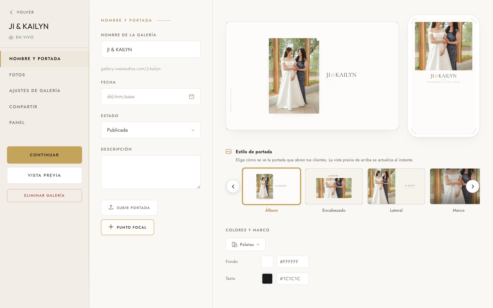Click the Texto hex field #1C1C1C
The height and width of the screenshot is (308, 493).
[x=292, y=279]
